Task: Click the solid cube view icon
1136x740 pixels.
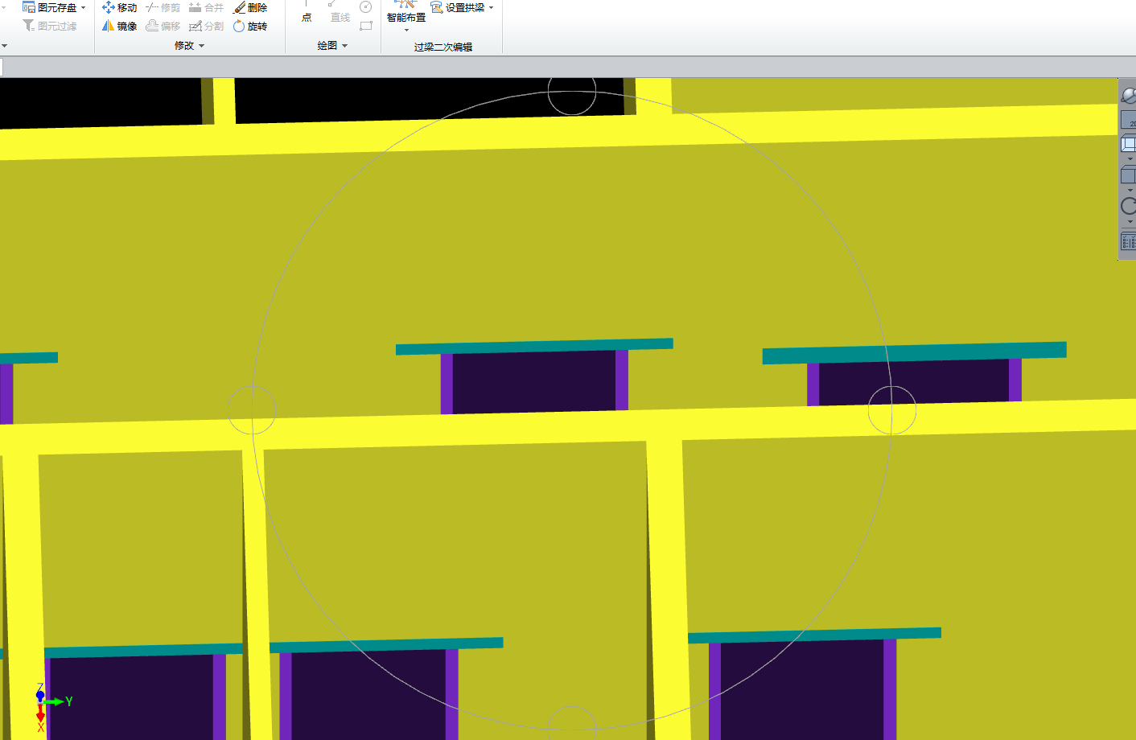Action: [x=1129, y=175]
